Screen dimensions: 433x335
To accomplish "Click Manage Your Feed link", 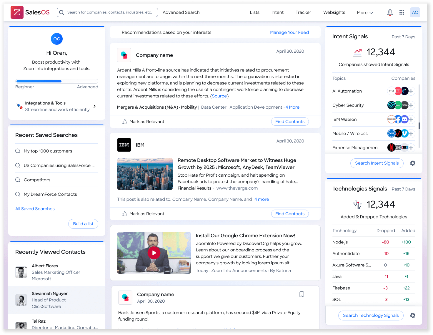I will (x=289, y=32).
